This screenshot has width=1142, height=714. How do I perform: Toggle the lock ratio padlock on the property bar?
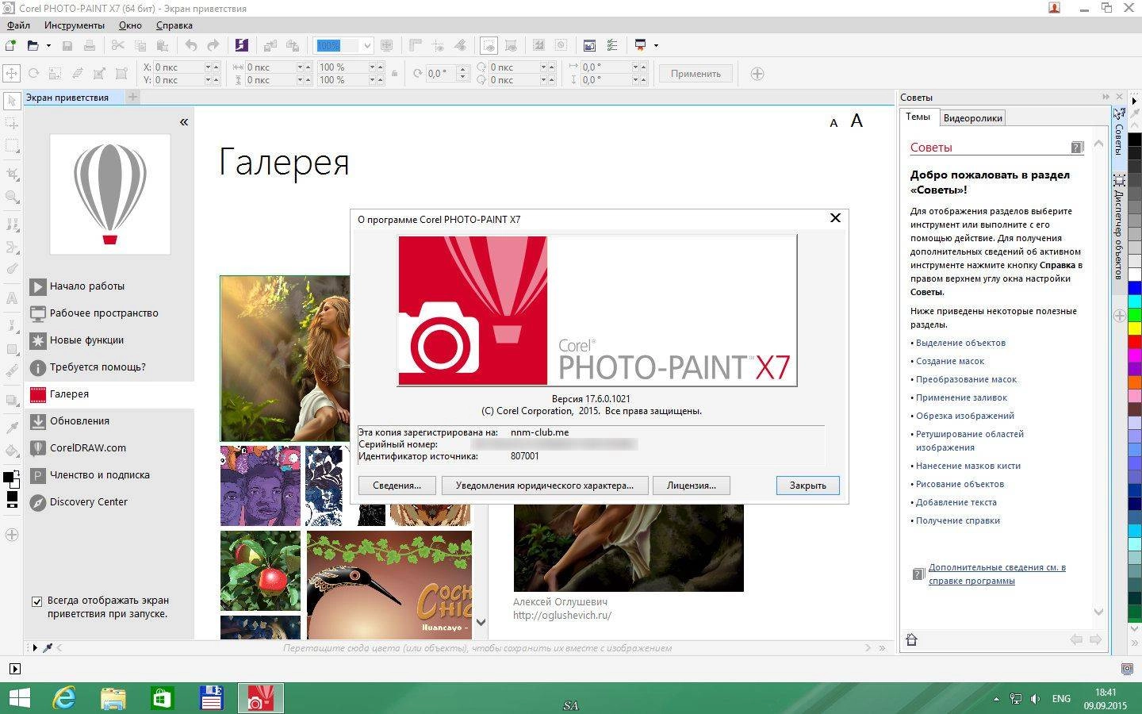pos(395,74)
